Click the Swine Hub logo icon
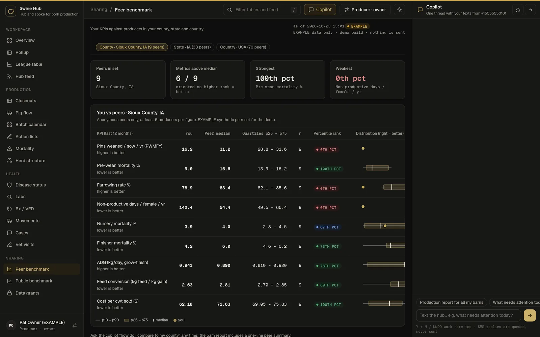The image size is (540, 337). (x=11, y=11)
